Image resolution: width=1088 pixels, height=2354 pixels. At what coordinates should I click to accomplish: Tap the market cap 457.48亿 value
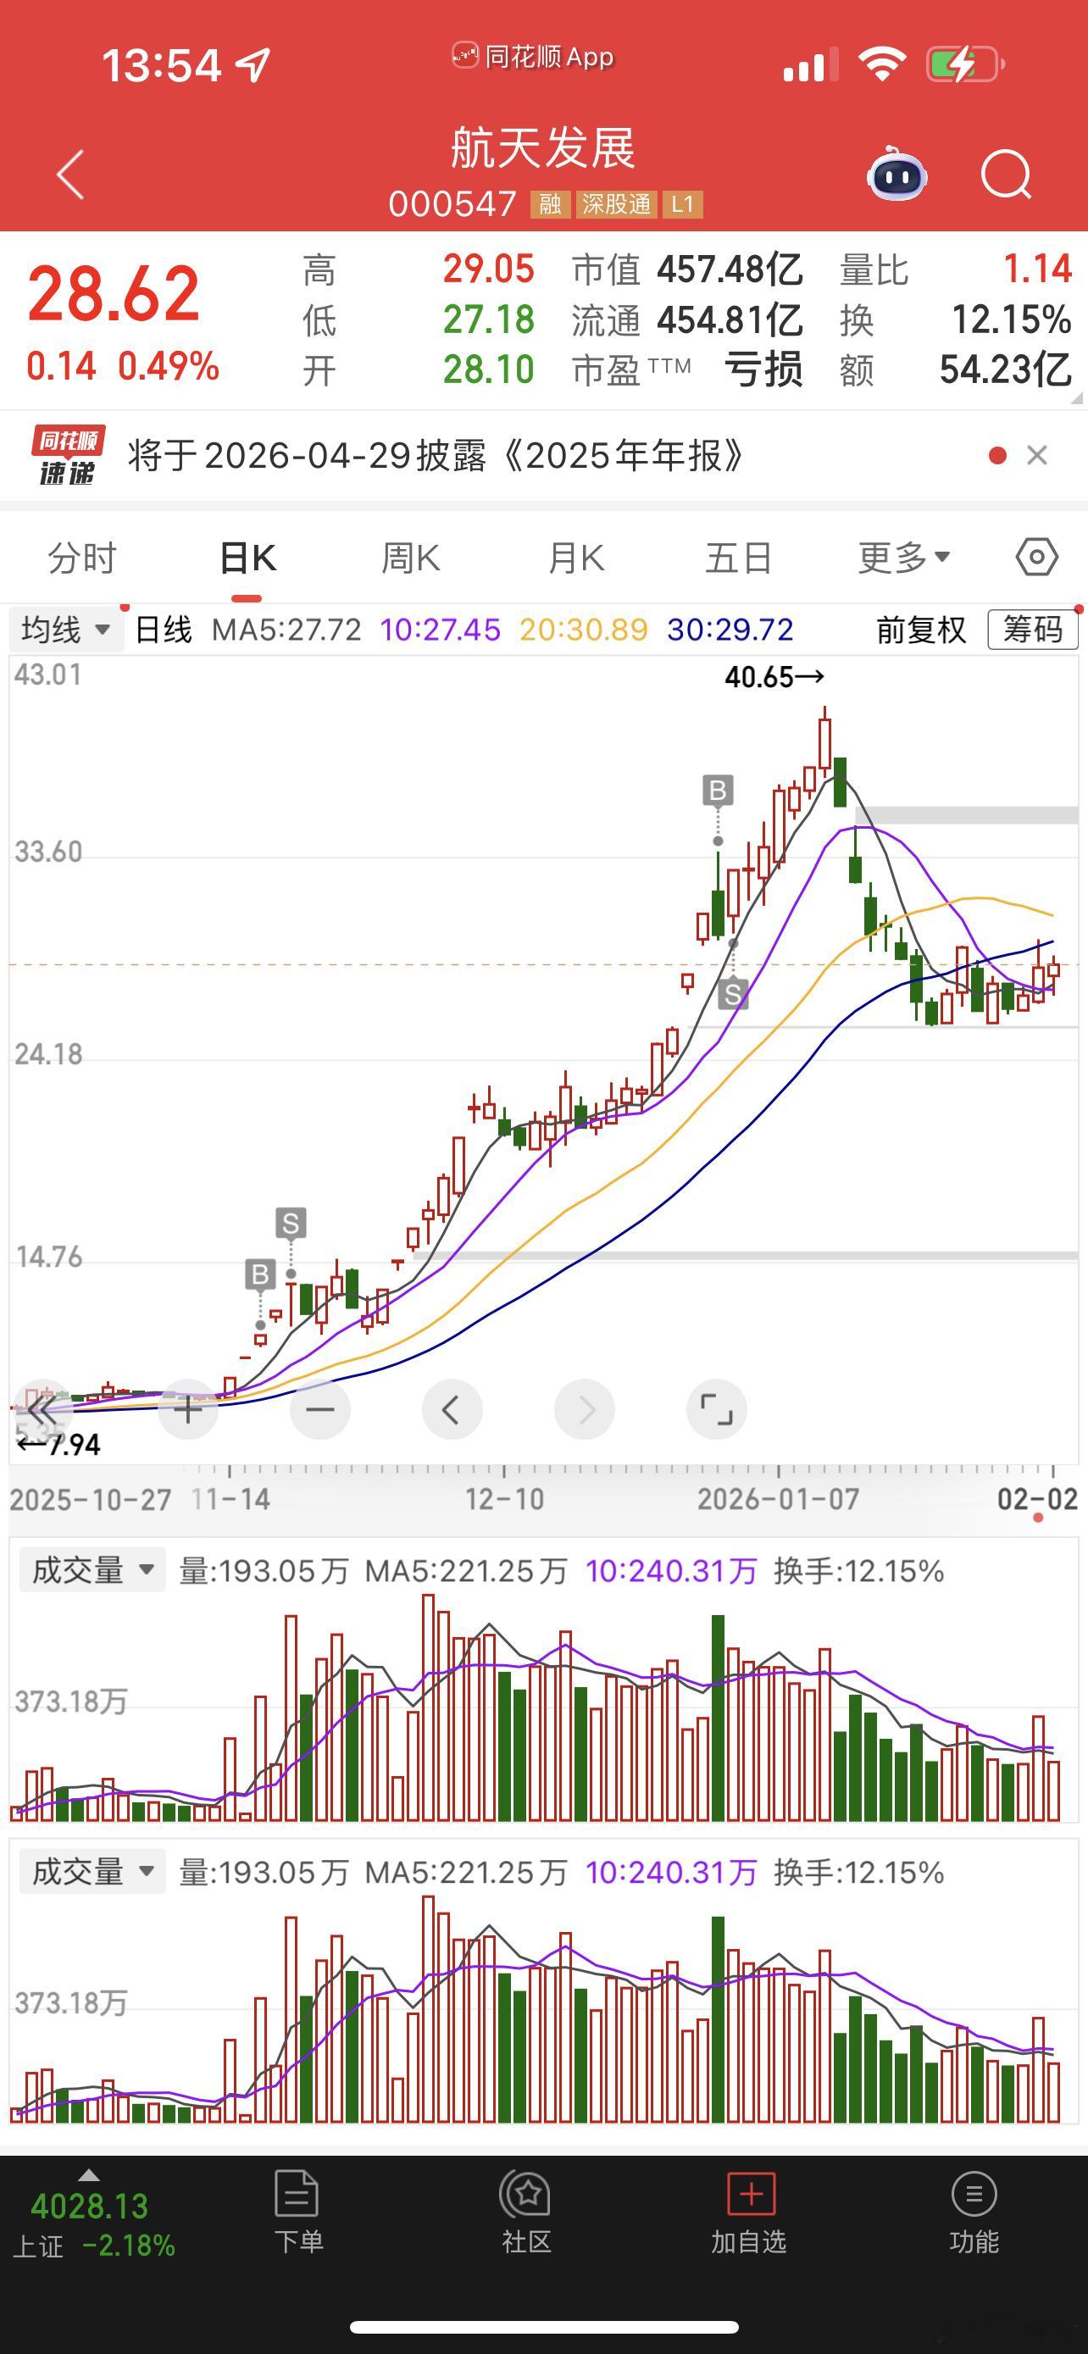coord(730,269)
